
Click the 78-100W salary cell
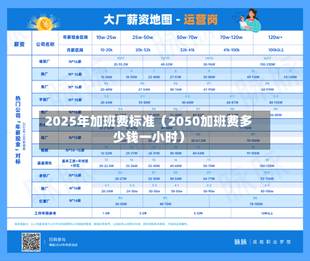tap(256, 204)
